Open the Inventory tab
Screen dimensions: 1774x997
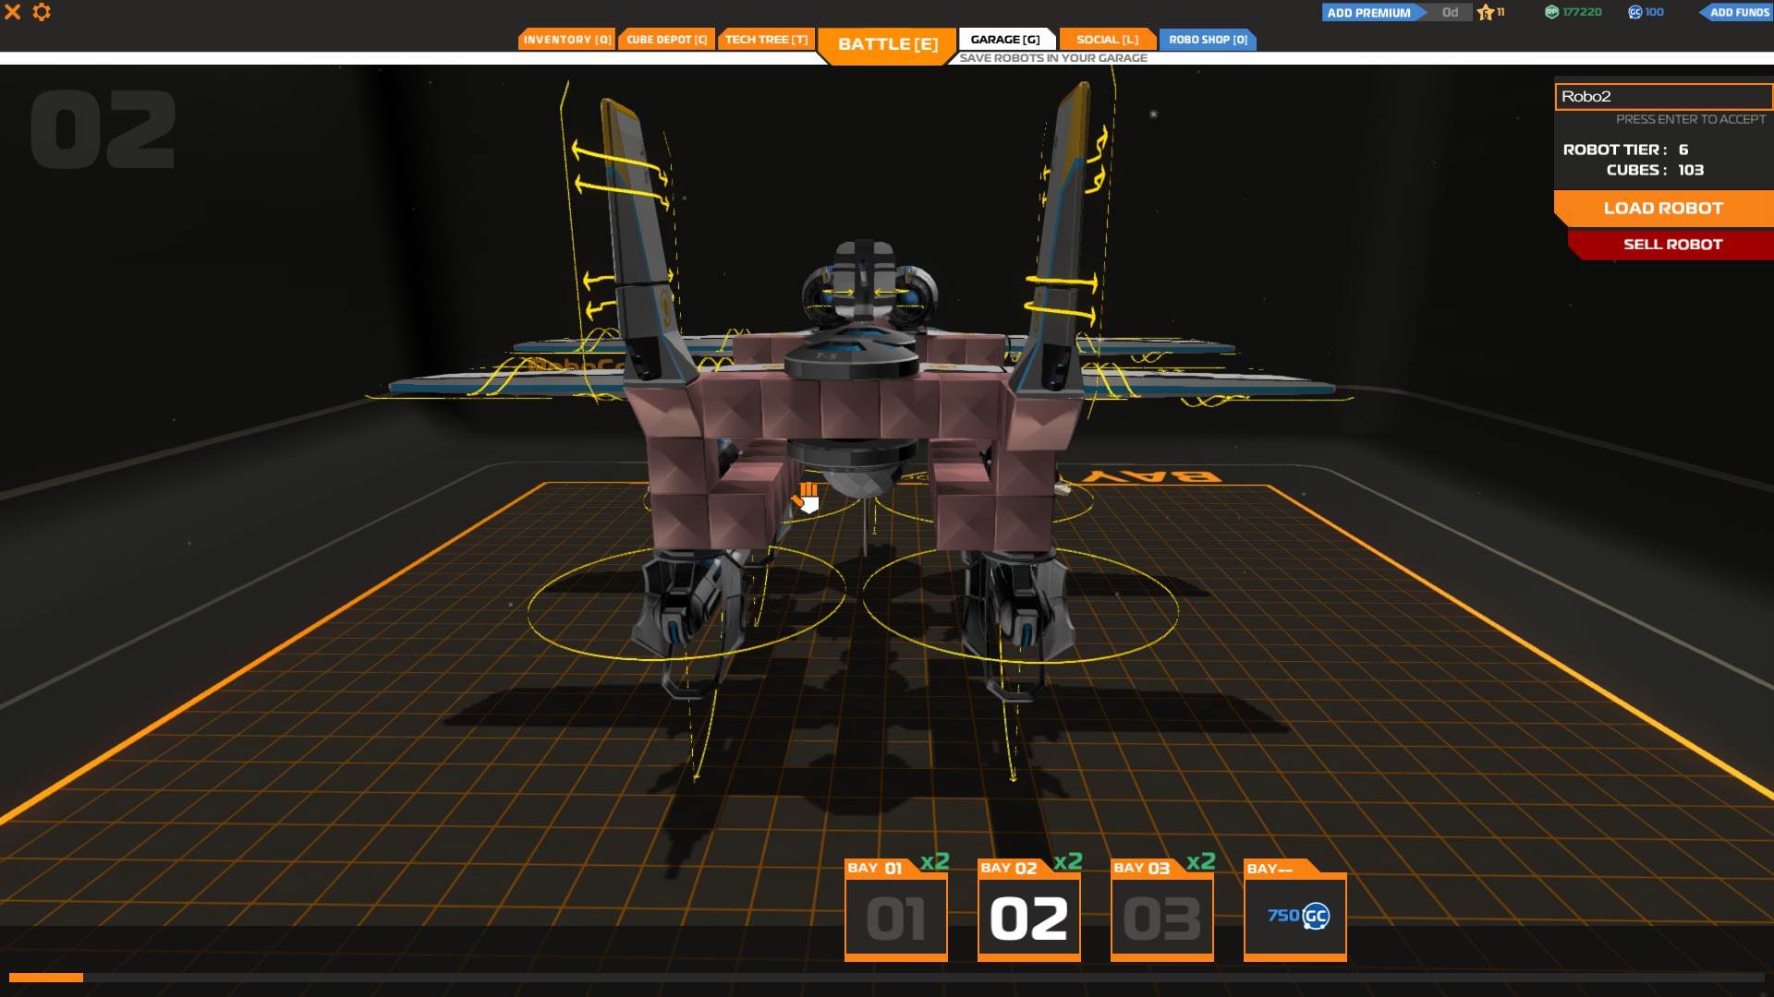click(566, 40)
